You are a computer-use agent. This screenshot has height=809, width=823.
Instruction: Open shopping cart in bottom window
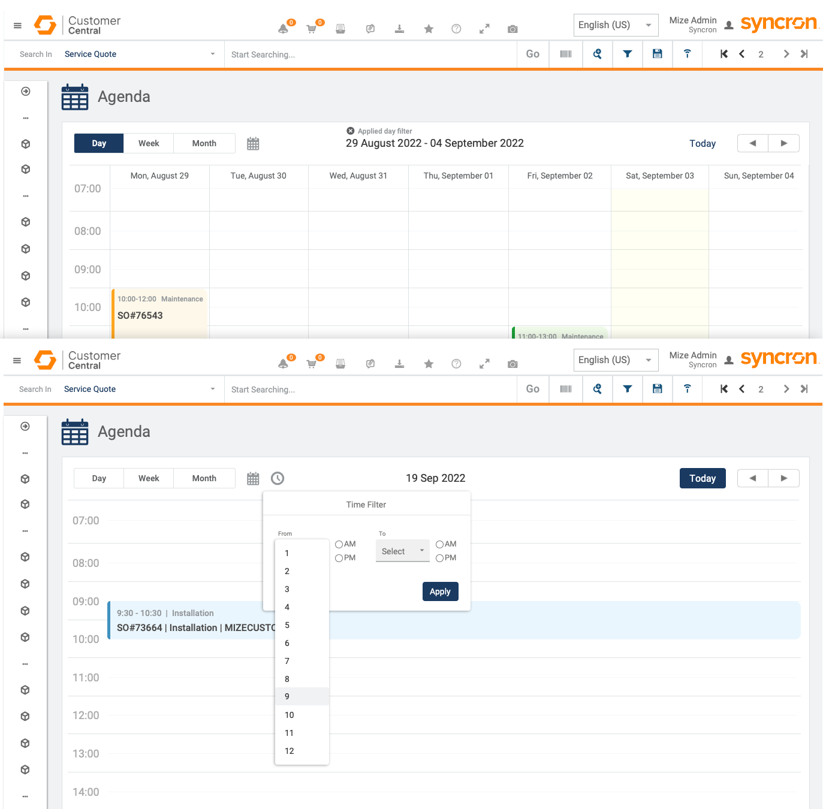click(x=311, y=363)
